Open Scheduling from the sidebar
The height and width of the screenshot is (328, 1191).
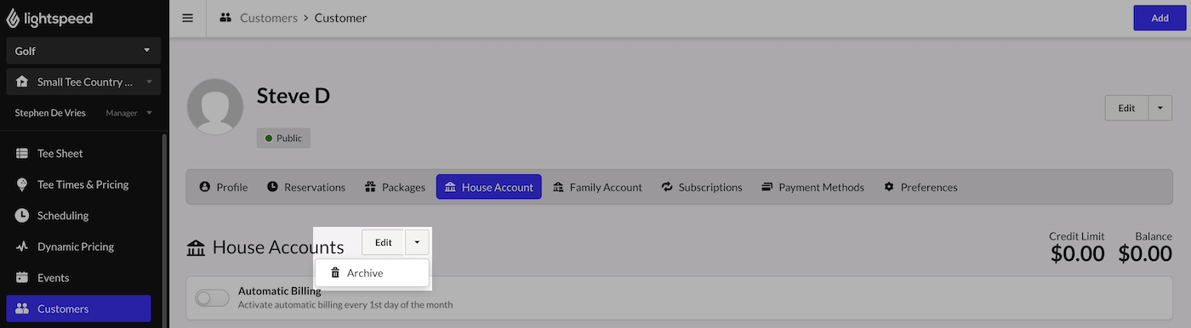click(x=78, y=216)
